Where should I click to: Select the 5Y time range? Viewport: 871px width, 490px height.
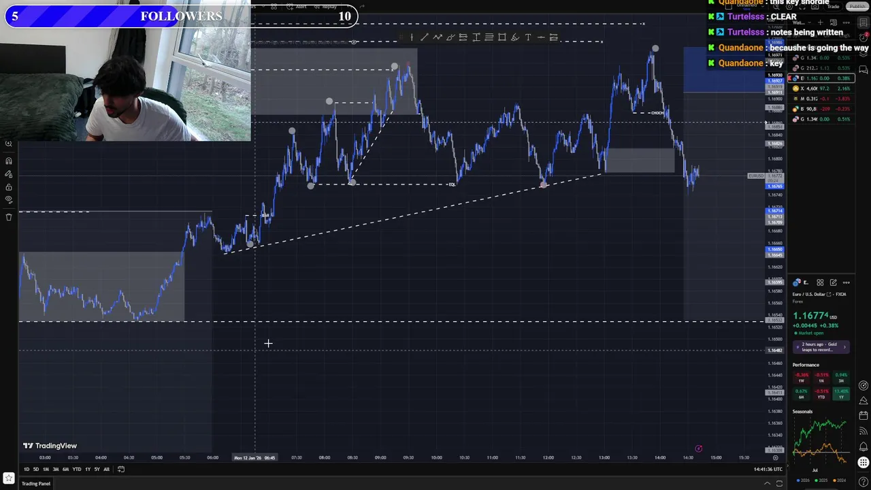coord(97,469)
